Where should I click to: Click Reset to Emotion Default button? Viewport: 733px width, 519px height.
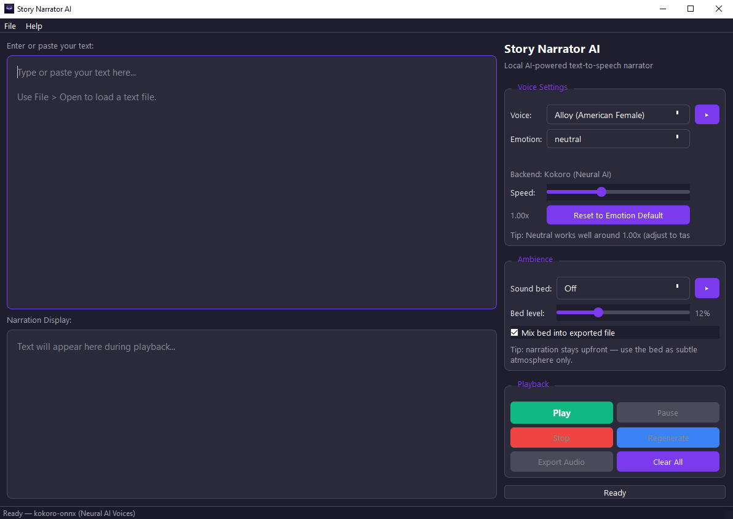(x=618, y=215)
